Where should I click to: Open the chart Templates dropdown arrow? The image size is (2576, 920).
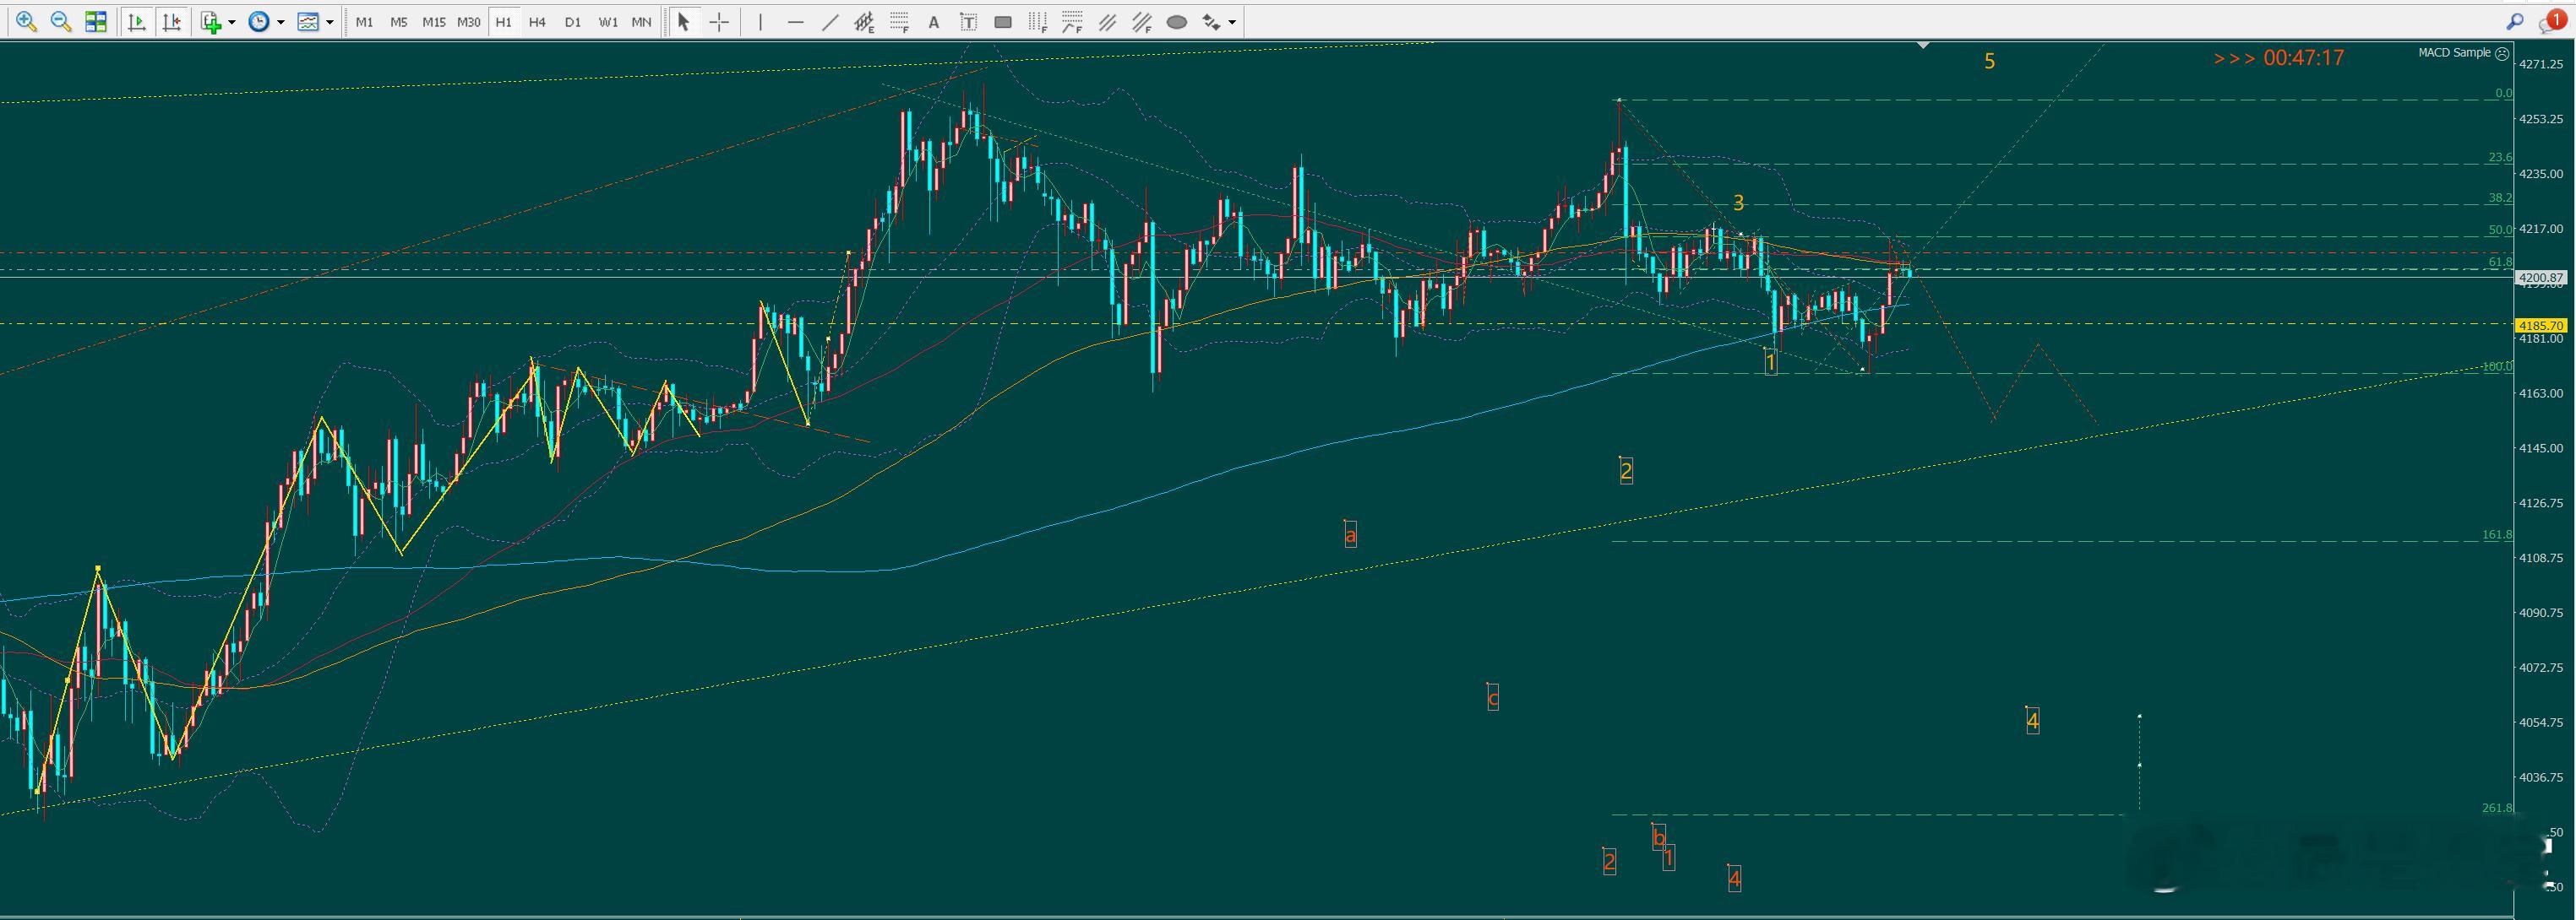point(330,21)
